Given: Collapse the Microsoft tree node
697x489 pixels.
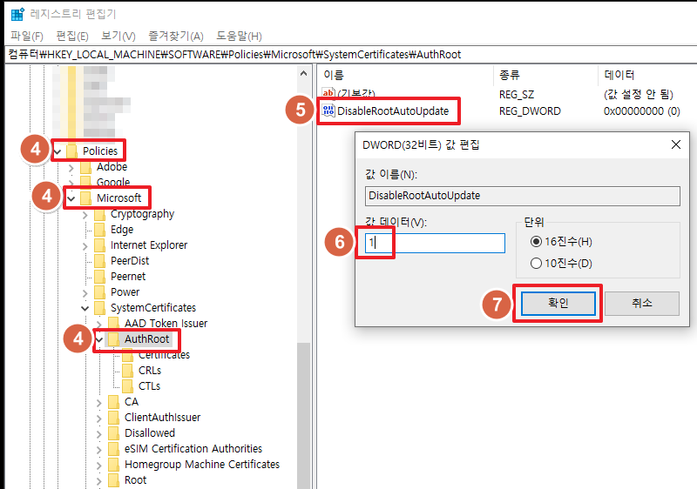Looking at the screenshot, I should point(71,198).
